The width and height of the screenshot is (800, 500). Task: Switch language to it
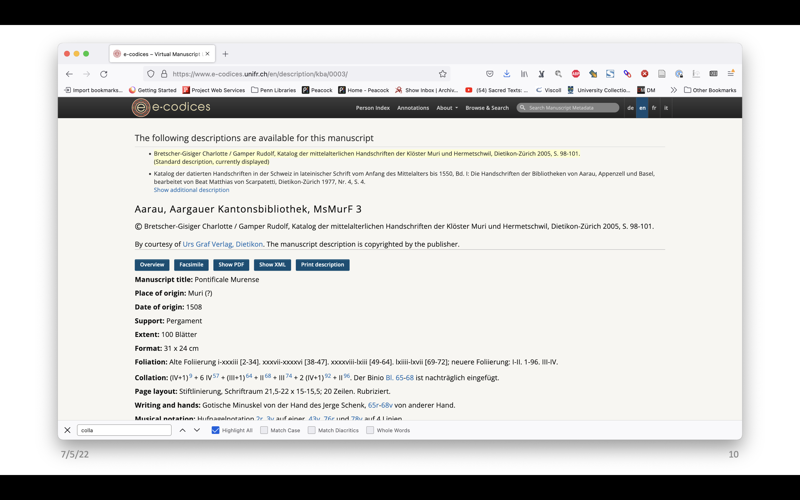666,108
